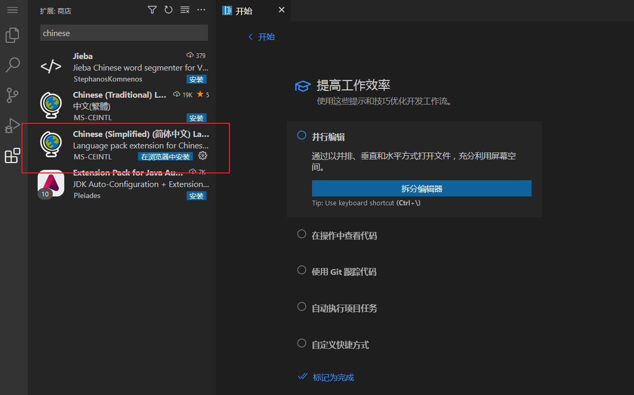
Task: Click the 自动执行项目任务 step title
Action: [x=344, y=309]
